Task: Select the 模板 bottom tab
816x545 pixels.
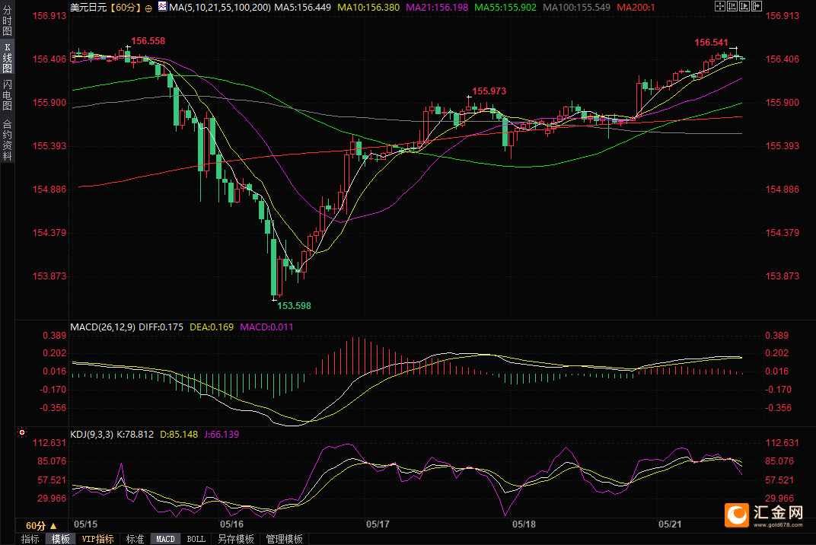Action: click(60, 539)
